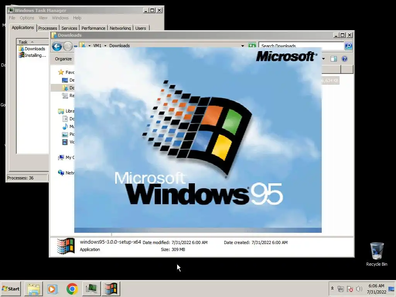Open the Help menu in Task Manager
This screenshot has height=297, width=396.
point(77,18)
